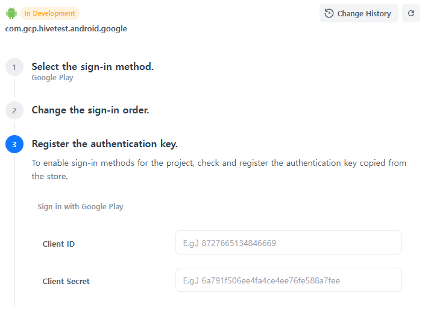Focus the Client ID input field
Viewport: 428px width, 316px height.
coord(288,242)
